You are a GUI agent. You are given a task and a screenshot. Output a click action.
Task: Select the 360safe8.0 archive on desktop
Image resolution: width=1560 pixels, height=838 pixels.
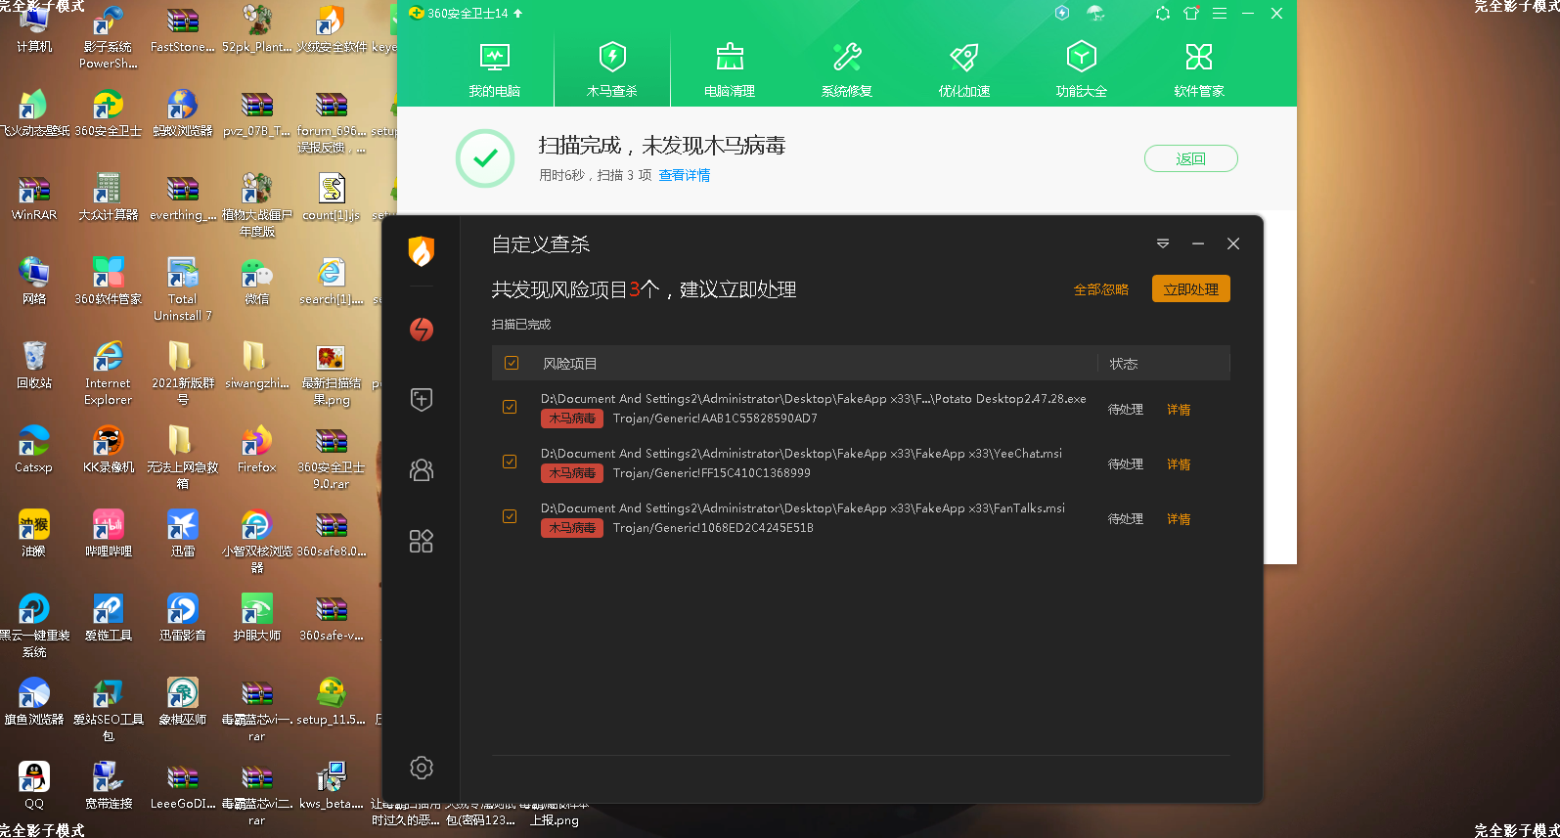[x=332, y=533]
